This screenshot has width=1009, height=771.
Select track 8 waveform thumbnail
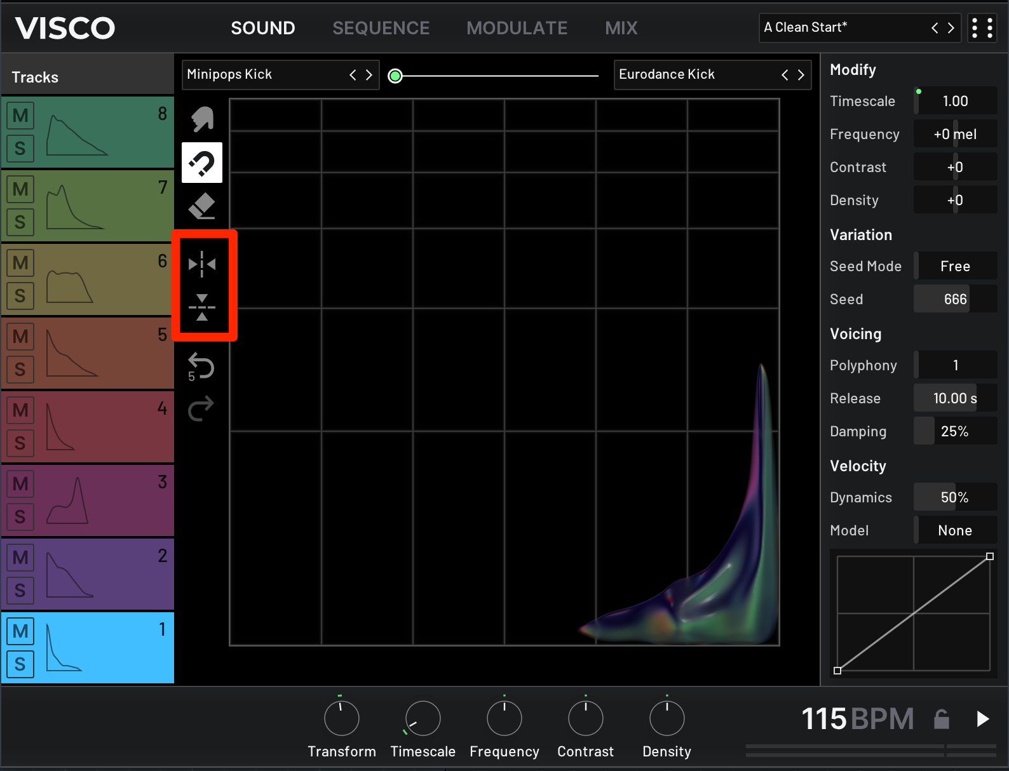(76, 135)
